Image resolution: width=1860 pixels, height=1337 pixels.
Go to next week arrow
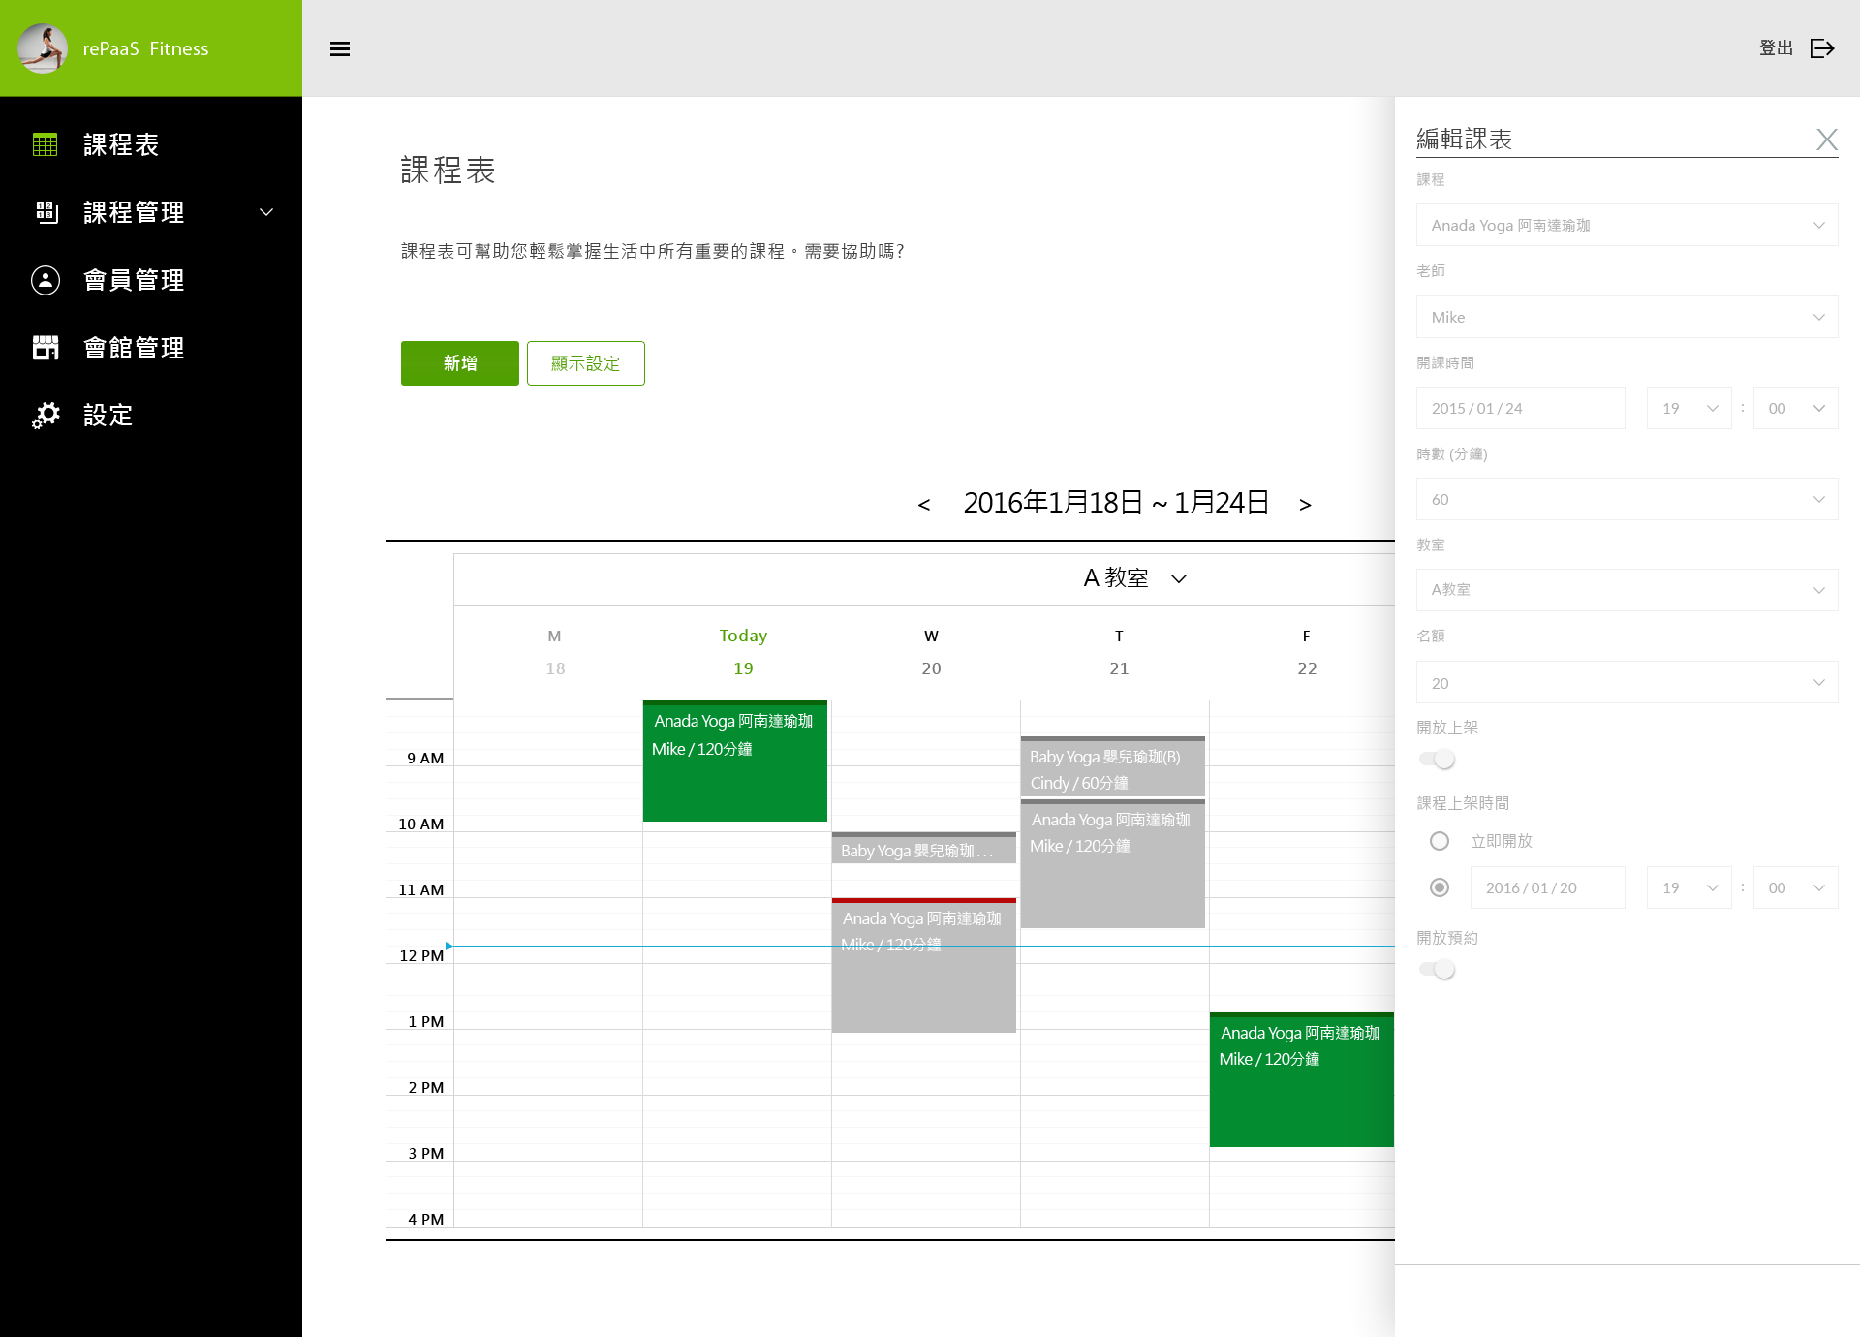pos(1305,505)
